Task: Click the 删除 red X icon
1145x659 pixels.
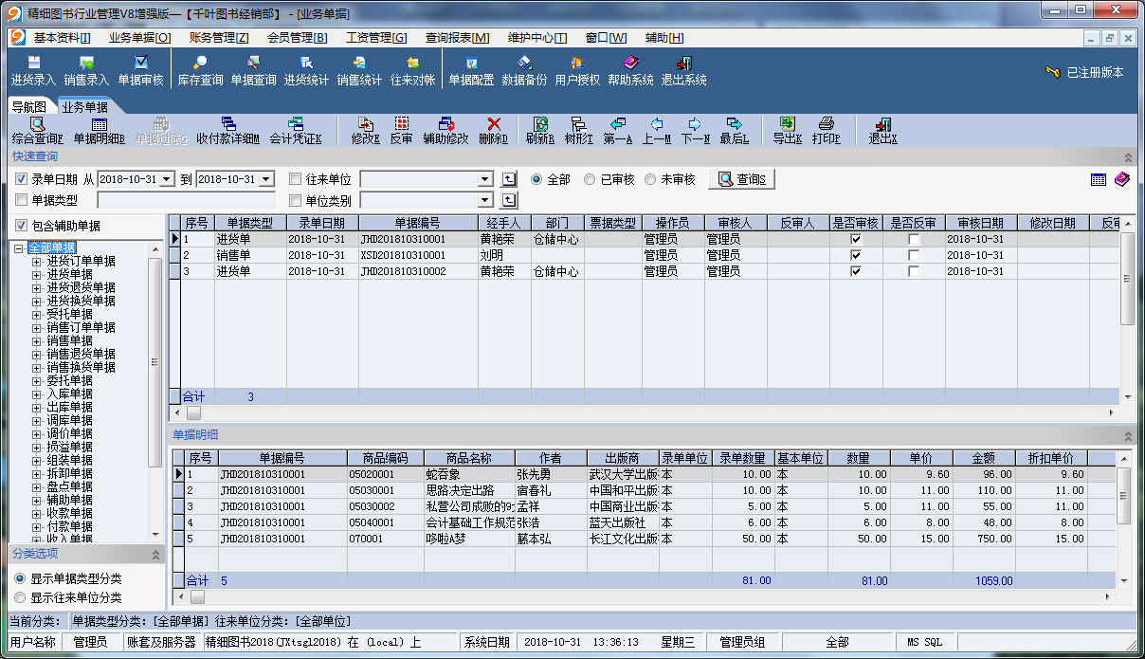Action: pos(493,131)
